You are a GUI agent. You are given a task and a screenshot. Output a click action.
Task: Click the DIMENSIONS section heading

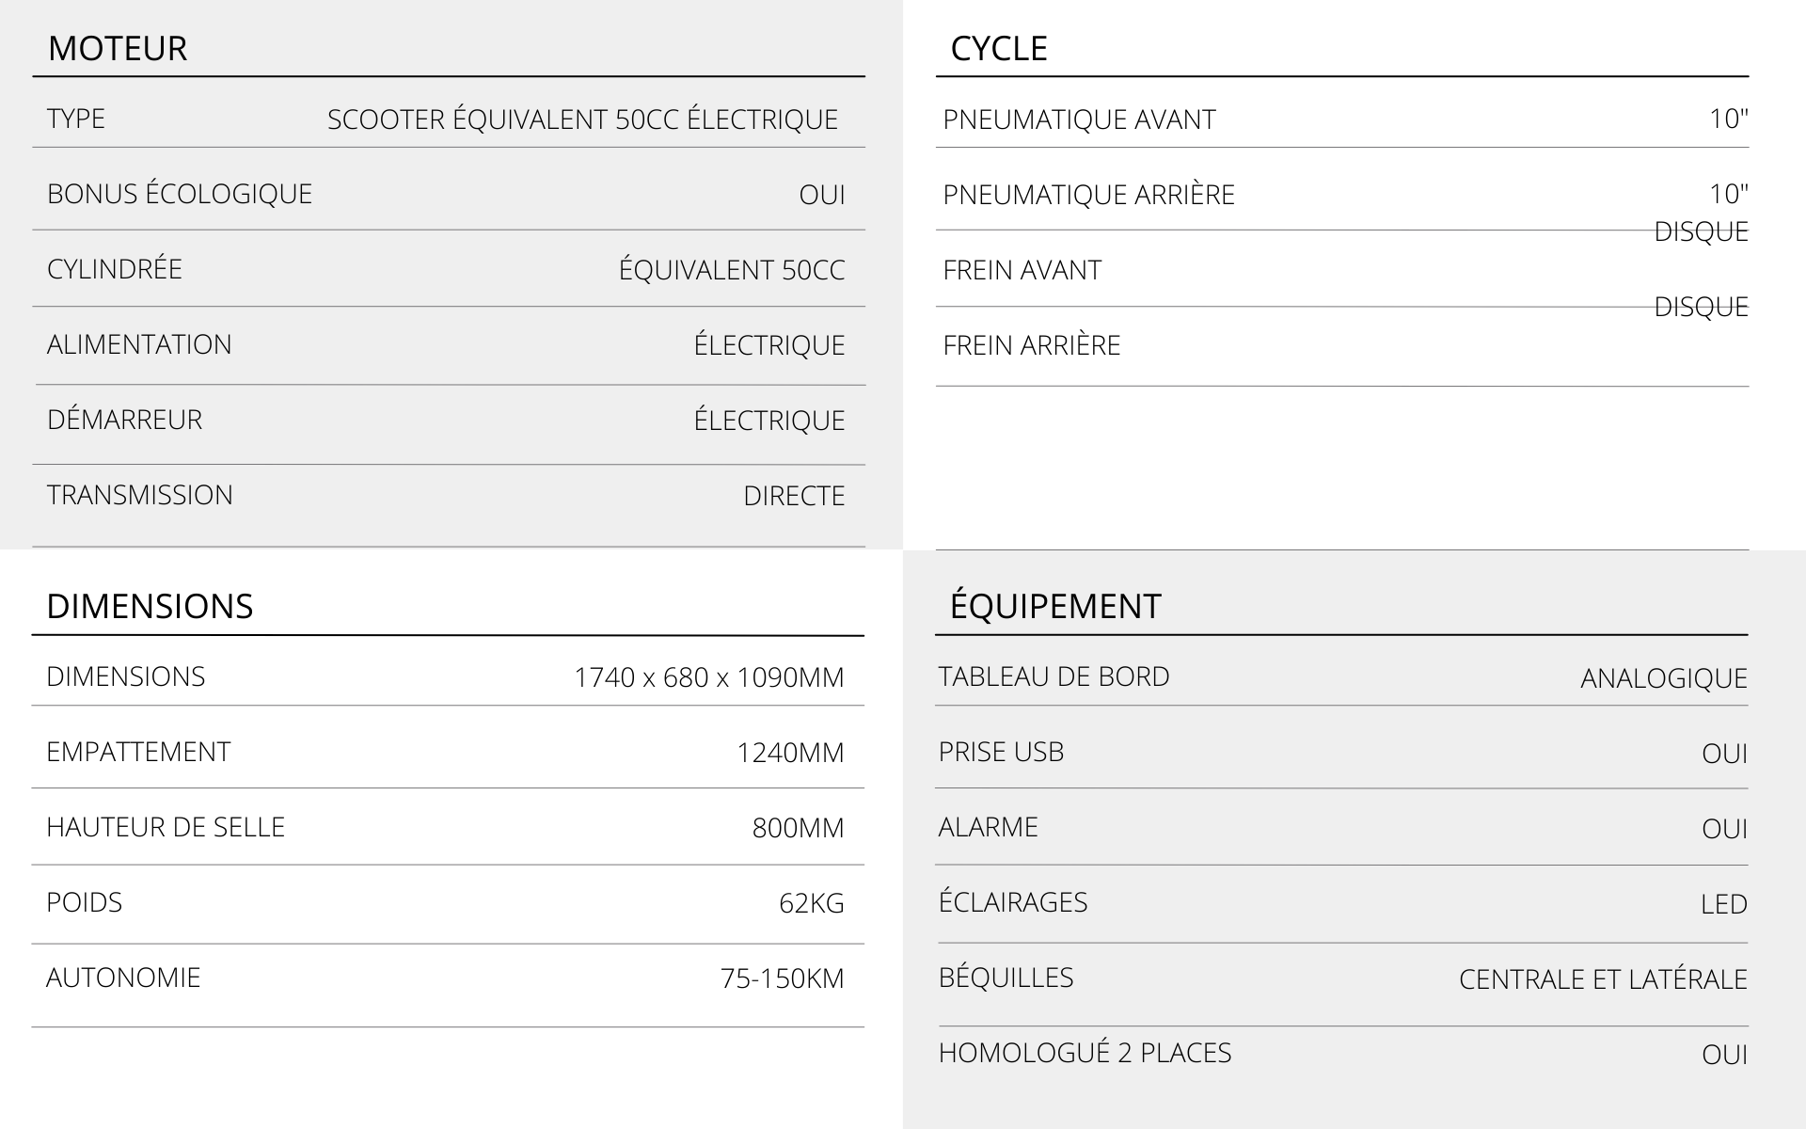coord(150,607)
